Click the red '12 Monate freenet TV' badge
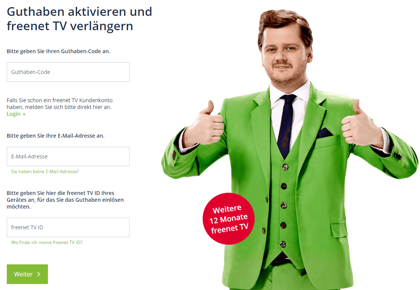The width and height of the screenshot is (420, 290). 228,218
